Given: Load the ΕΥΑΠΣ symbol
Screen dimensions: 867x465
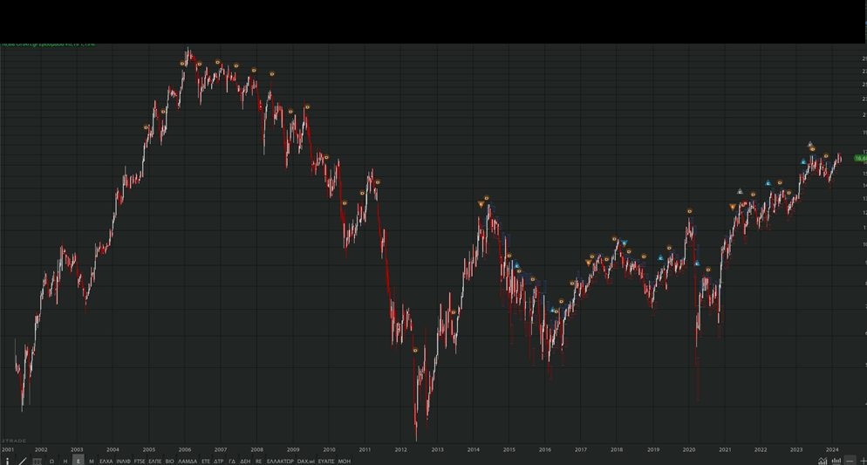Looking at the screenshot, I should [x=326, y=462].
